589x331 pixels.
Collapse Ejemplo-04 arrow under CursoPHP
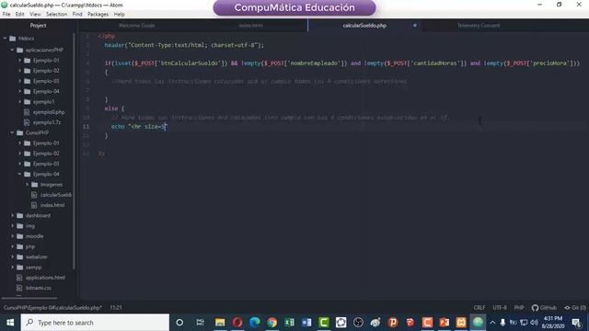(19, 174)
